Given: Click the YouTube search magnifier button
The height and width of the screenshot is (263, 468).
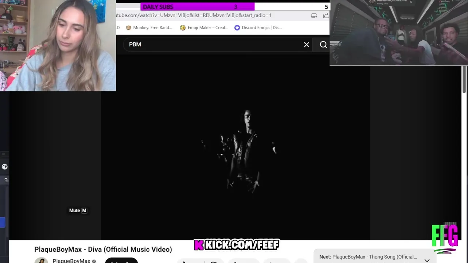Looking at the screenshot, I should [x=323, y=45].
